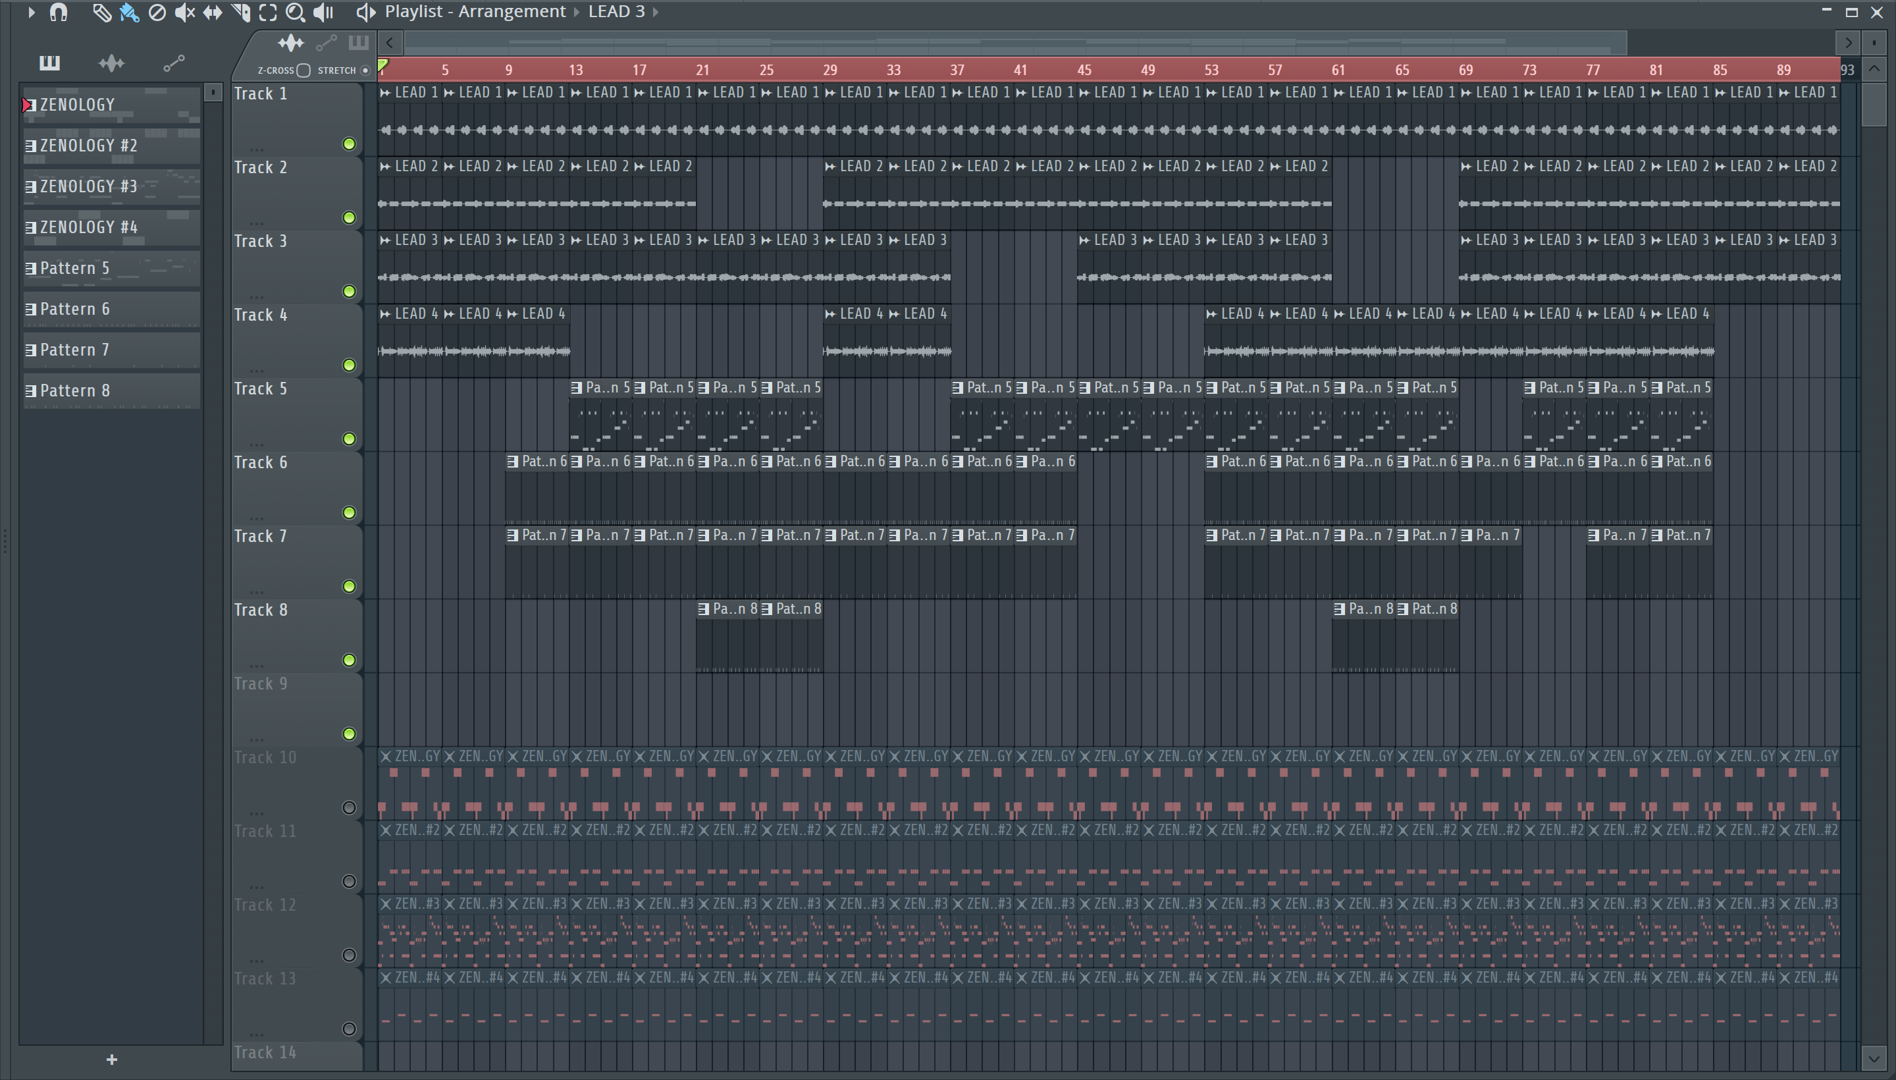Click the vertical scroll up arrow
Image resolution: width=1896 pixels, height=1080 pixels.
pos(1874,70)
